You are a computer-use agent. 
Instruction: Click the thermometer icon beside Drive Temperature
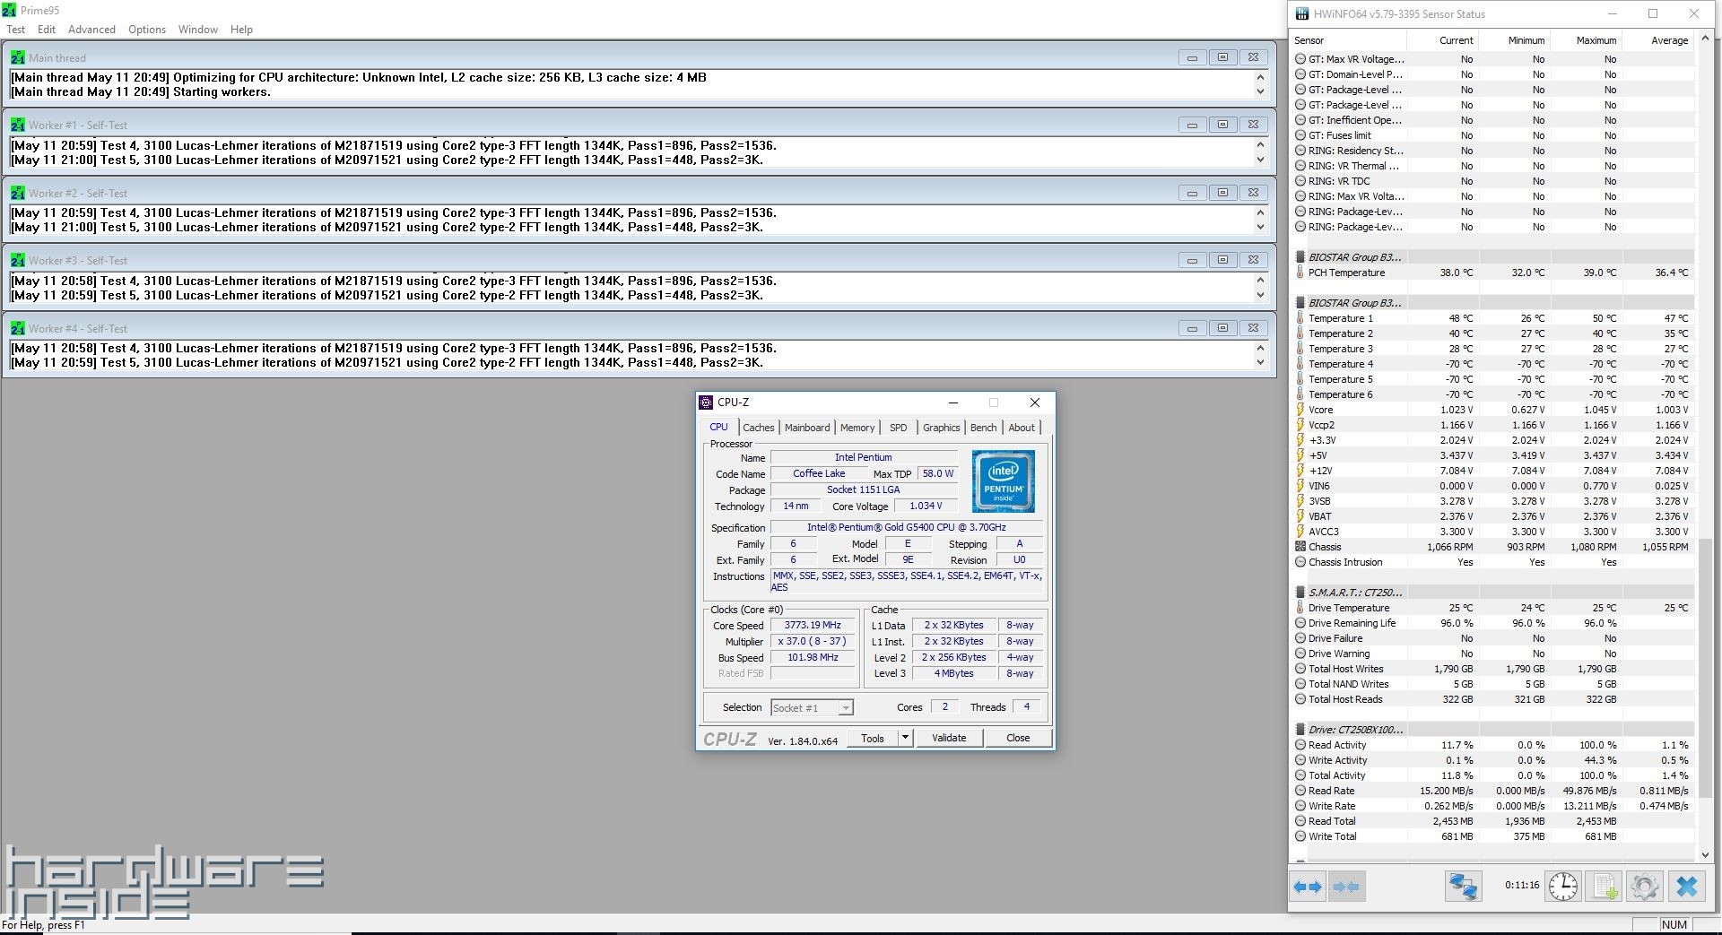coord(1300,608)
